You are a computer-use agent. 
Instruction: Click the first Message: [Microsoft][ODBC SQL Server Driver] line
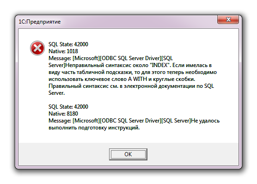[111, 58]
